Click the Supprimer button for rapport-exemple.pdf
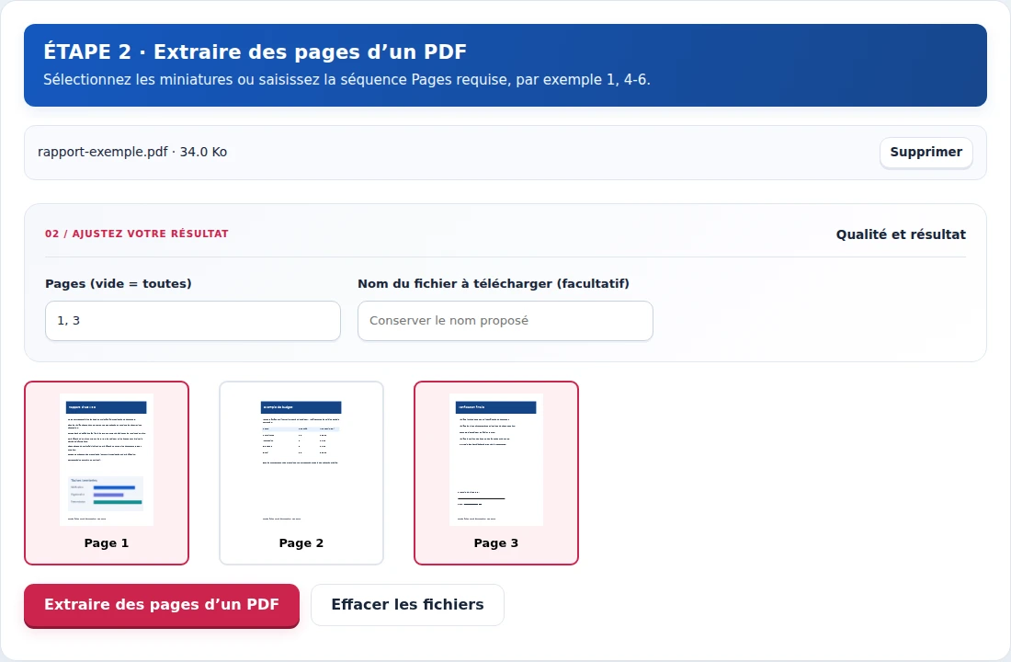 (x=926, y=153)
